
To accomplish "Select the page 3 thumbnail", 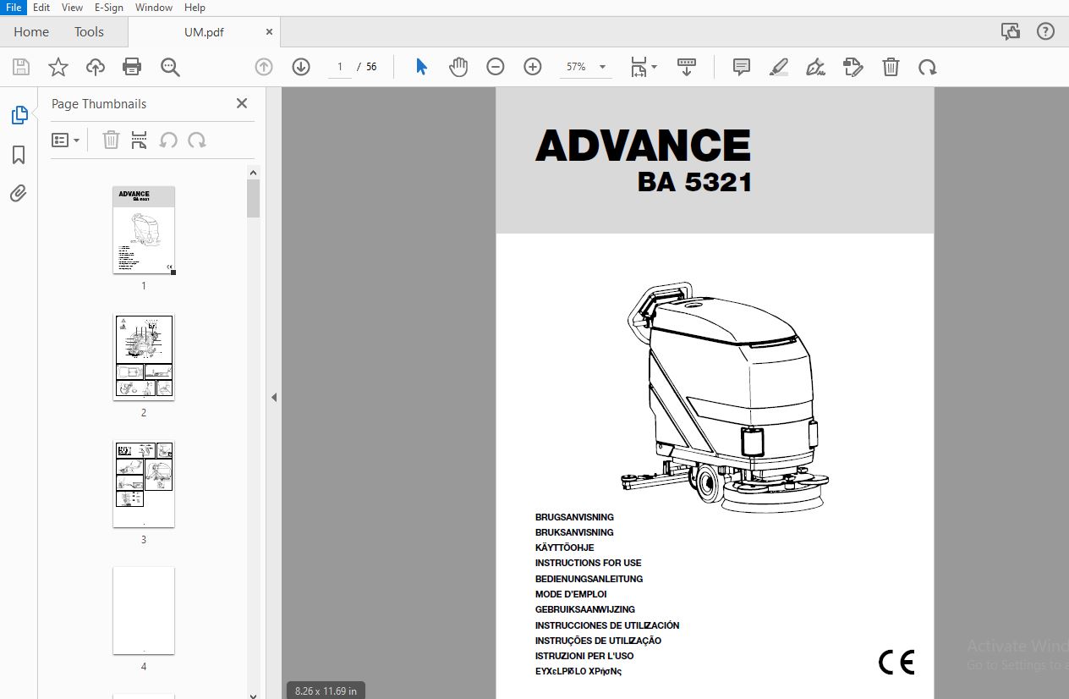I will click(x=144, y=484).
